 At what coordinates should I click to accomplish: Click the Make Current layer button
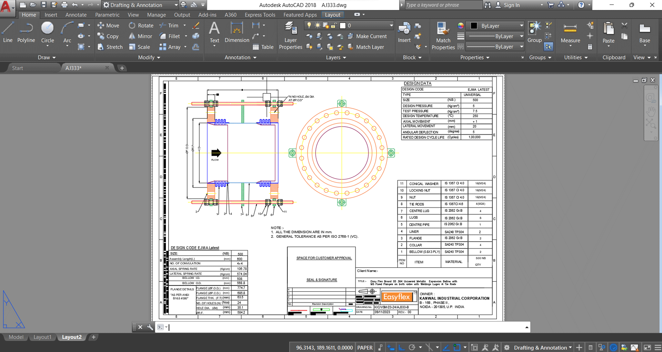(x=367, y=36)
